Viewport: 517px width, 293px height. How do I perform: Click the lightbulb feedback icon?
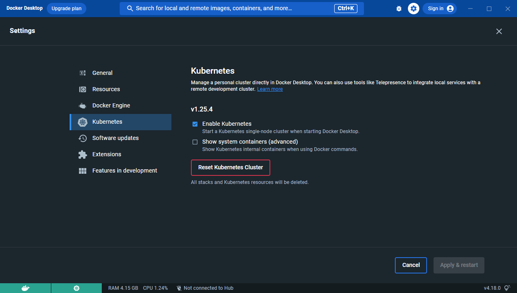(x=507, y=288)
